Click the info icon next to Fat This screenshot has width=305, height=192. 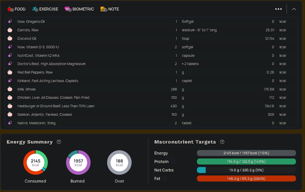click(165, 178)
